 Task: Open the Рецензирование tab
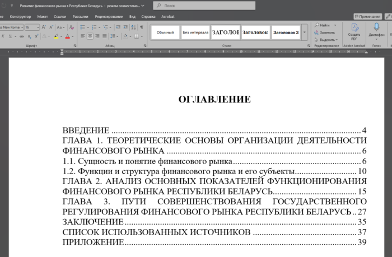coord(109,16)
